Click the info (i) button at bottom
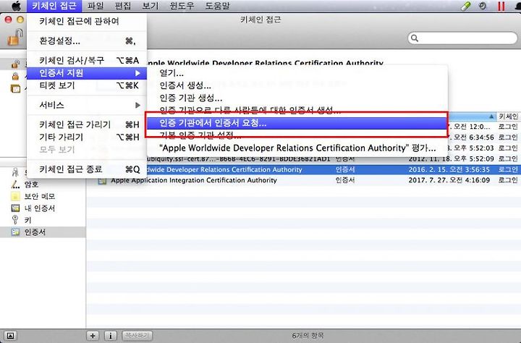 tap(111, 336)
